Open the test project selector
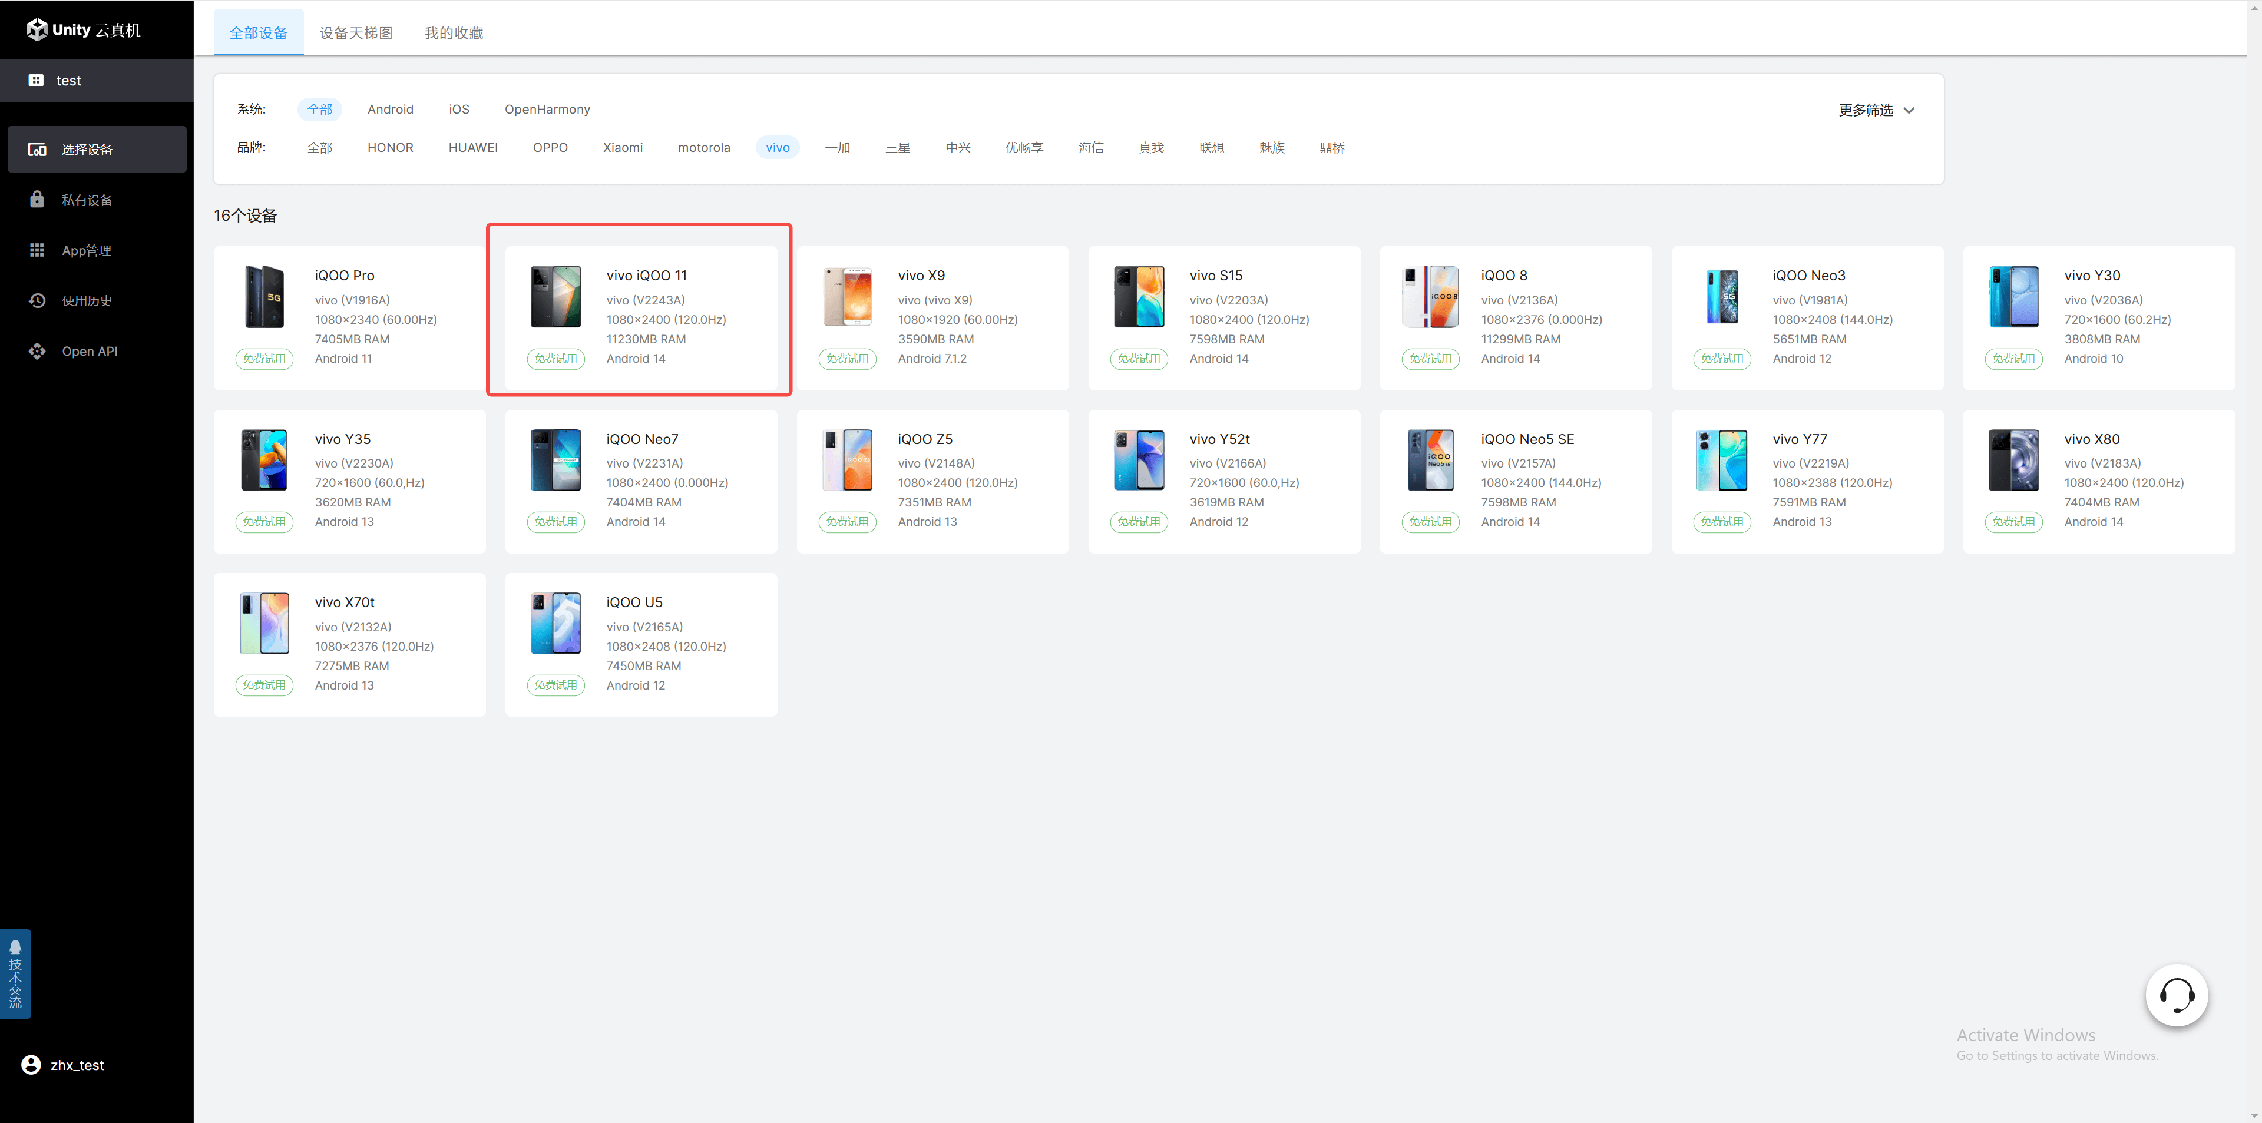 [68, 81]
